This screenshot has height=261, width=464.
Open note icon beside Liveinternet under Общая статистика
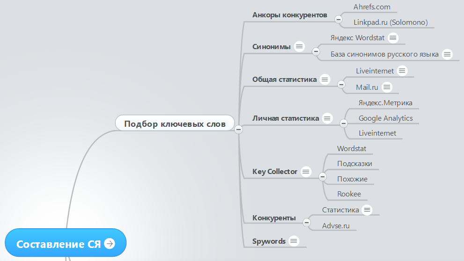(402, 71)
